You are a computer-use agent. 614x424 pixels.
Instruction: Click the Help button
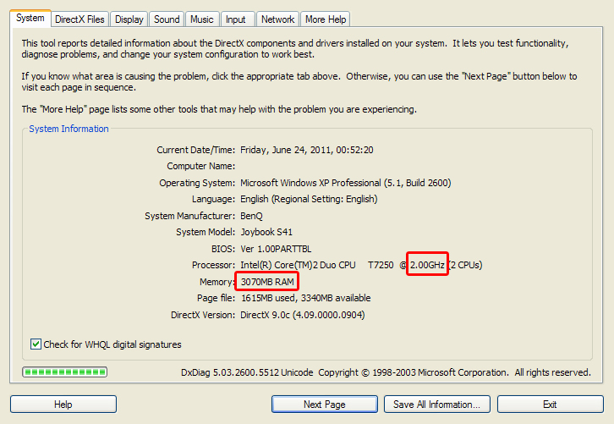[63, 405]
